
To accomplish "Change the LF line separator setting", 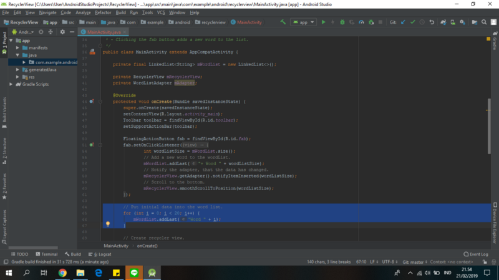I will [x=374, y=262].
